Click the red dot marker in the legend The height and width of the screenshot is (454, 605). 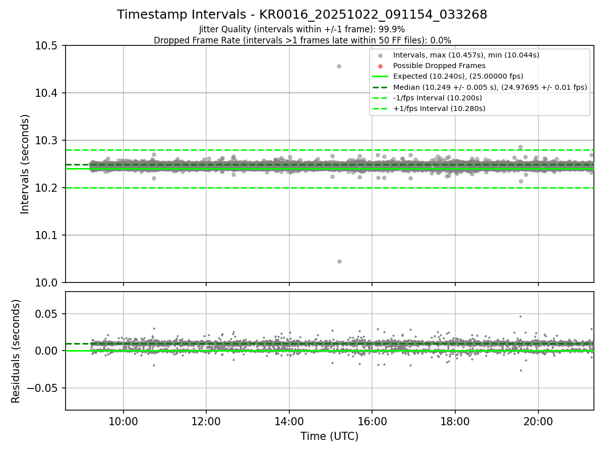click(380, 66)
